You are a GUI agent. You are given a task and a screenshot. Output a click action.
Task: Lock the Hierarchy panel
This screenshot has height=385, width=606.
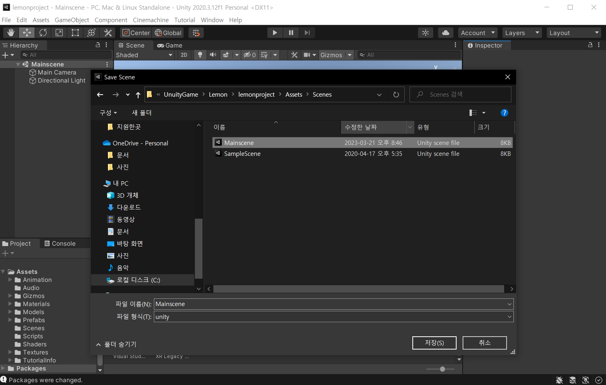(x=97, y=45)
